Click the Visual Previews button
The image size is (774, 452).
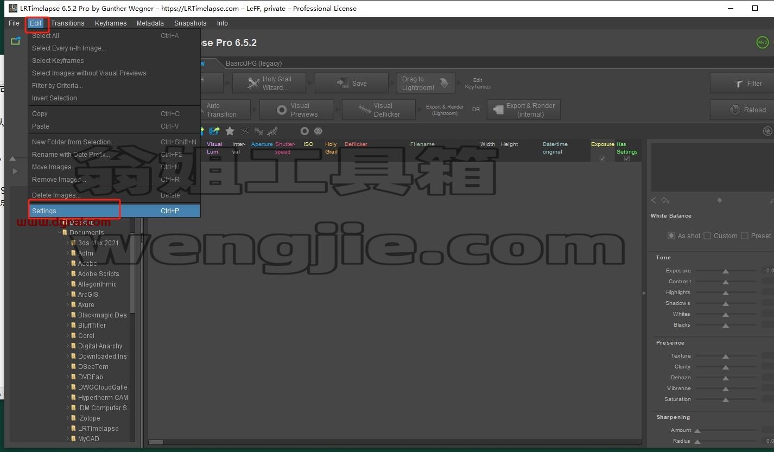[296, 110]
